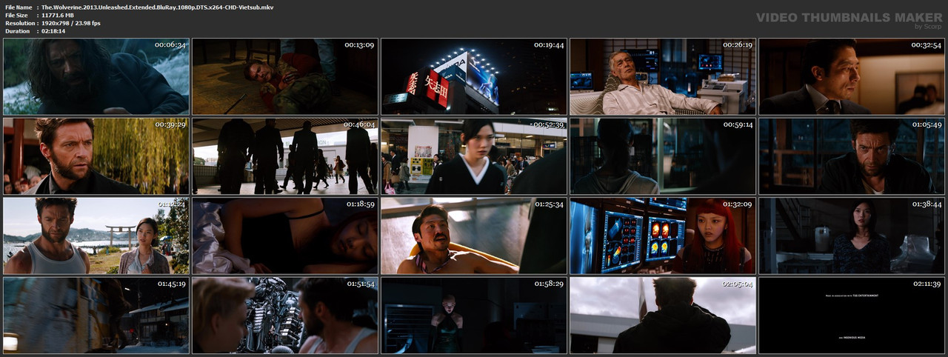This screenshot has width=948, height=357.
Task: Select the thumbnail stamped 01:25:34
Action: click(x=474, y=236)
